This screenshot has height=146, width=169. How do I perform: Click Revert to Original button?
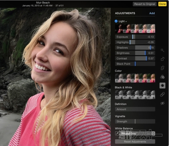click(x=145, y=4)
